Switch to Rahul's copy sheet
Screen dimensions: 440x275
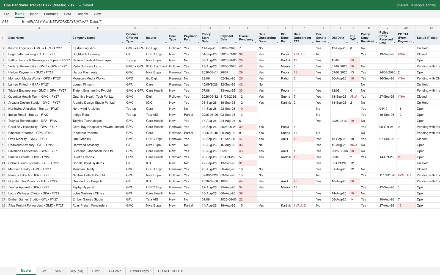click(x=139, y=271)
